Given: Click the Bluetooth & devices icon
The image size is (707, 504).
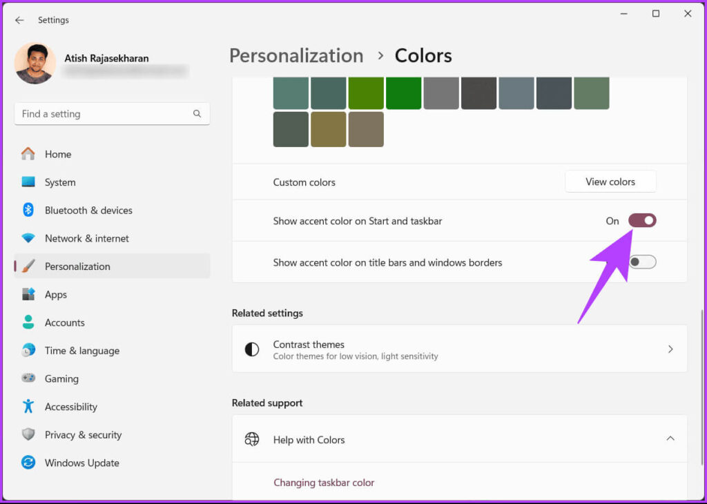Looking at the screenshot, I should pyautogui.click(x=28, y=210).
